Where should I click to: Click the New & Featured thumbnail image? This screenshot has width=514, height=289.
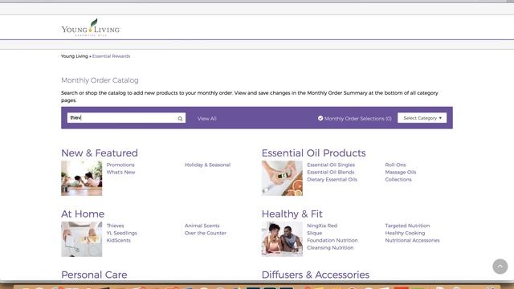(x=82, y=178)
